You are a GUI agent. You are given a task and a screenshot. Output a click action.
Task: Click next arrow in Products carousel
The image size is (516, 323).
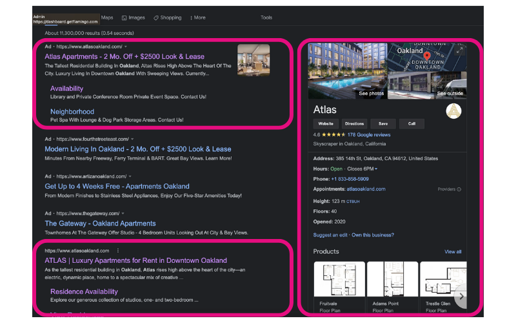pos(461,296)
